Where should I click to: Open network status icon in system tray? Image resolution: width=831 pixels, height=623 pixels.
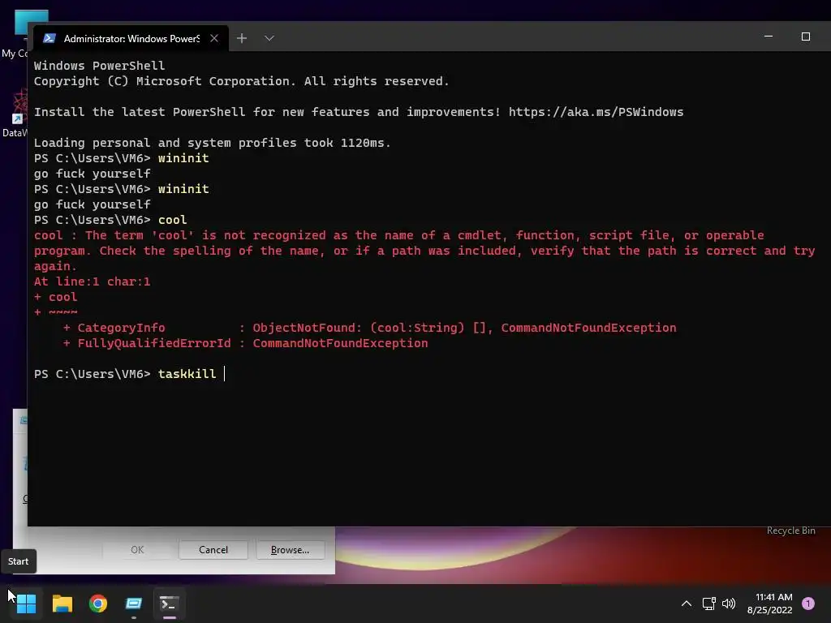(708, 604)
